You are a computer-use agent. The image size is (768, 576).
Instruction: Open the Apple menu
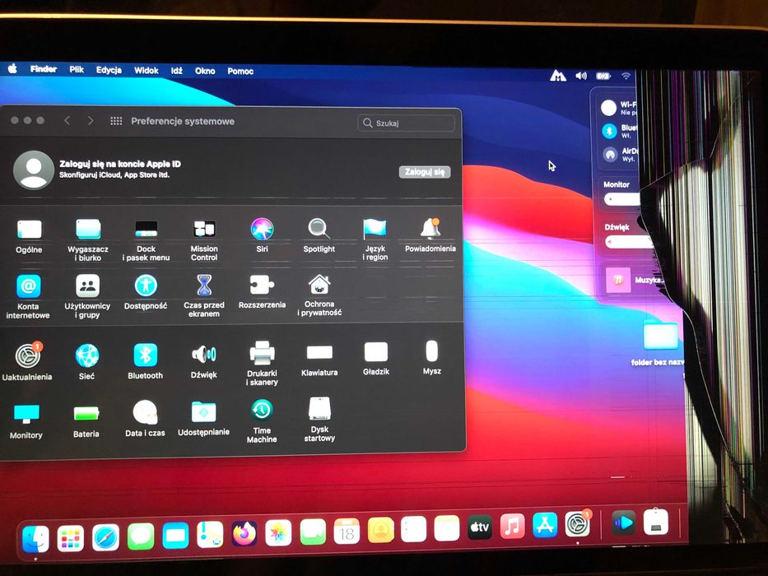tap(12, 69)
